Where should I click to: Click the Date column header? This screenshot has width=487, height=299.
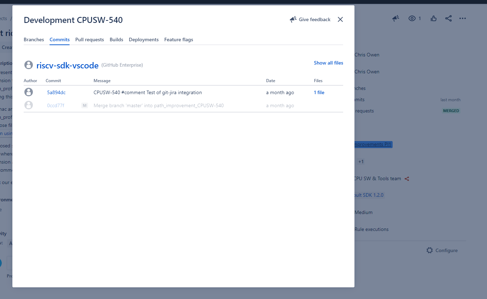(x=271, y=81)
